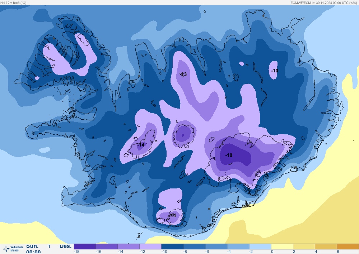
Task: Click the grey town dot on the southeast coast at Höfn
Action: tap(296, 167)
